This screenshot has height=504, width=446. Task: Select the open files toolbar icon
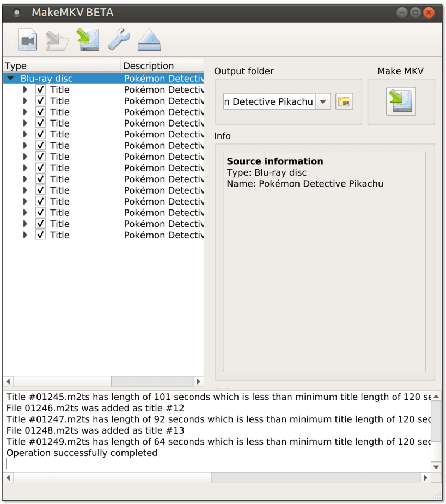coord(58,39)
